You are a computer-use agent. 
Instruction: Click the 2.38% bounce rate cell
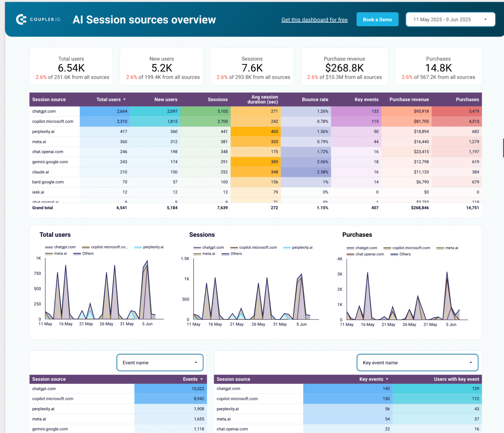point(306,172)
